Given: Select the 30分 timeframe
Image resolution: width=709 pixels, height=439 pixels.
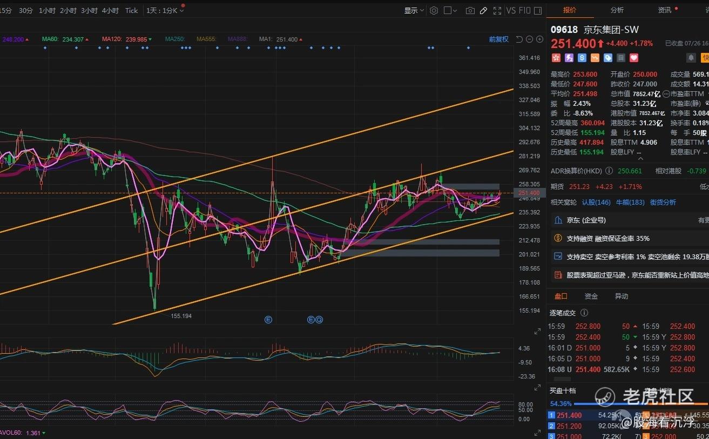Looking at the screenshot, I should [x=26, y=10].
